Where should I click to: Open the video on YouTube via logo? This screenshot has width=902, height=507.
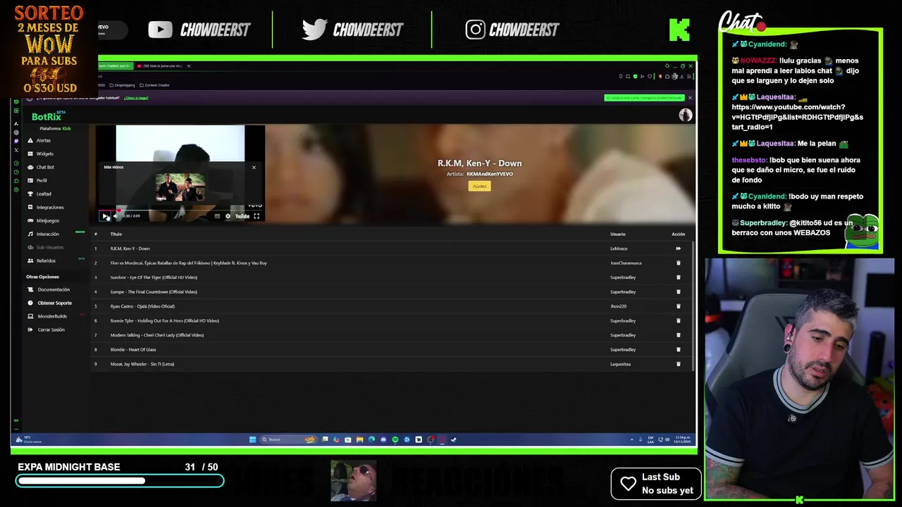pos(242,216)
